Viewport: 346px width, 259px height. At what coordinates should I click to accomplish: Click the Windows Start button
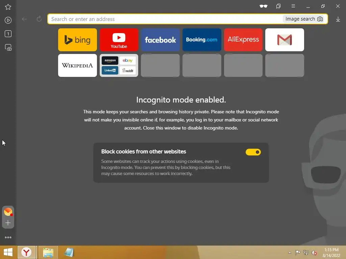pos(8,252)
